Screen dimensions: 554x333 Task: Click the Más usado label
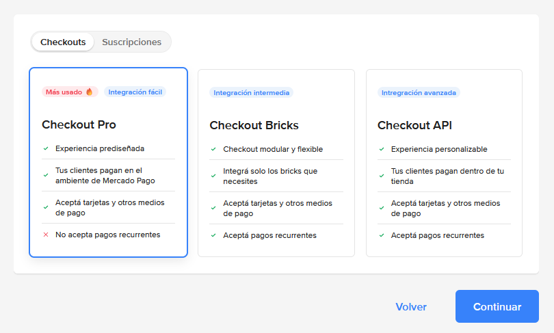point(64,92)
